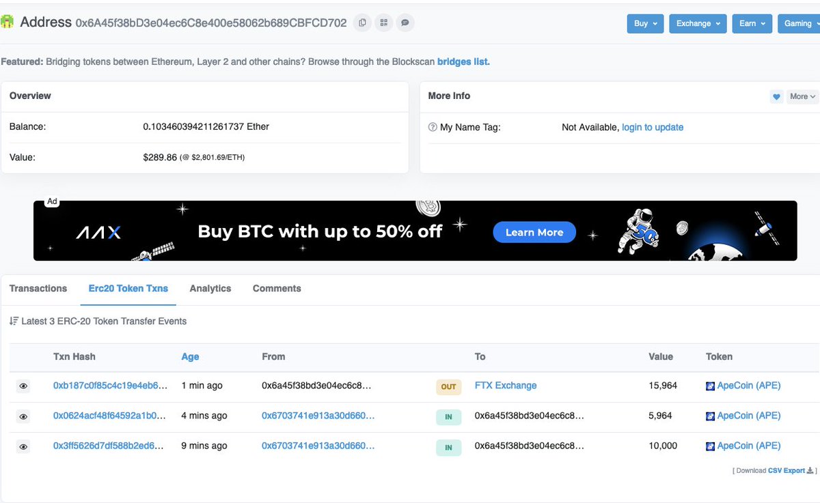Click the sort icon beside Latest 3 transfers

pos(14,321)
